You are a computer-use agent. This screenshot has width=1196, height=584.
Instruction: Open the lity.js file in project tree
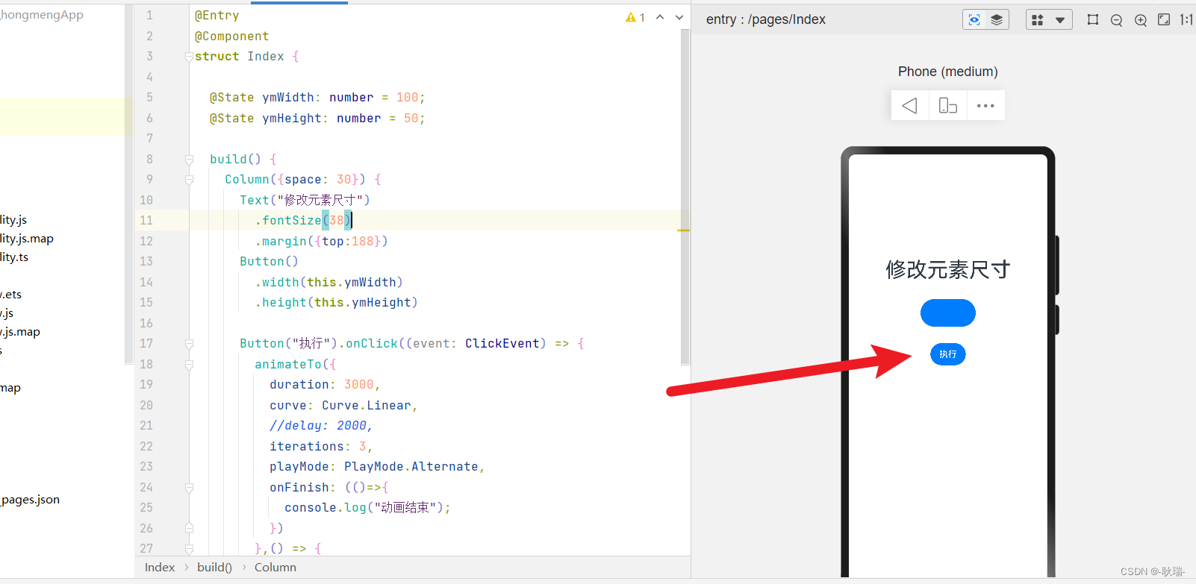point(13,220)
